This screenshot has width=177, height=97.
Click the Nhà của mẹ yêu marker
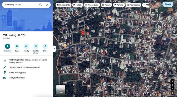[x=154, y=61]
